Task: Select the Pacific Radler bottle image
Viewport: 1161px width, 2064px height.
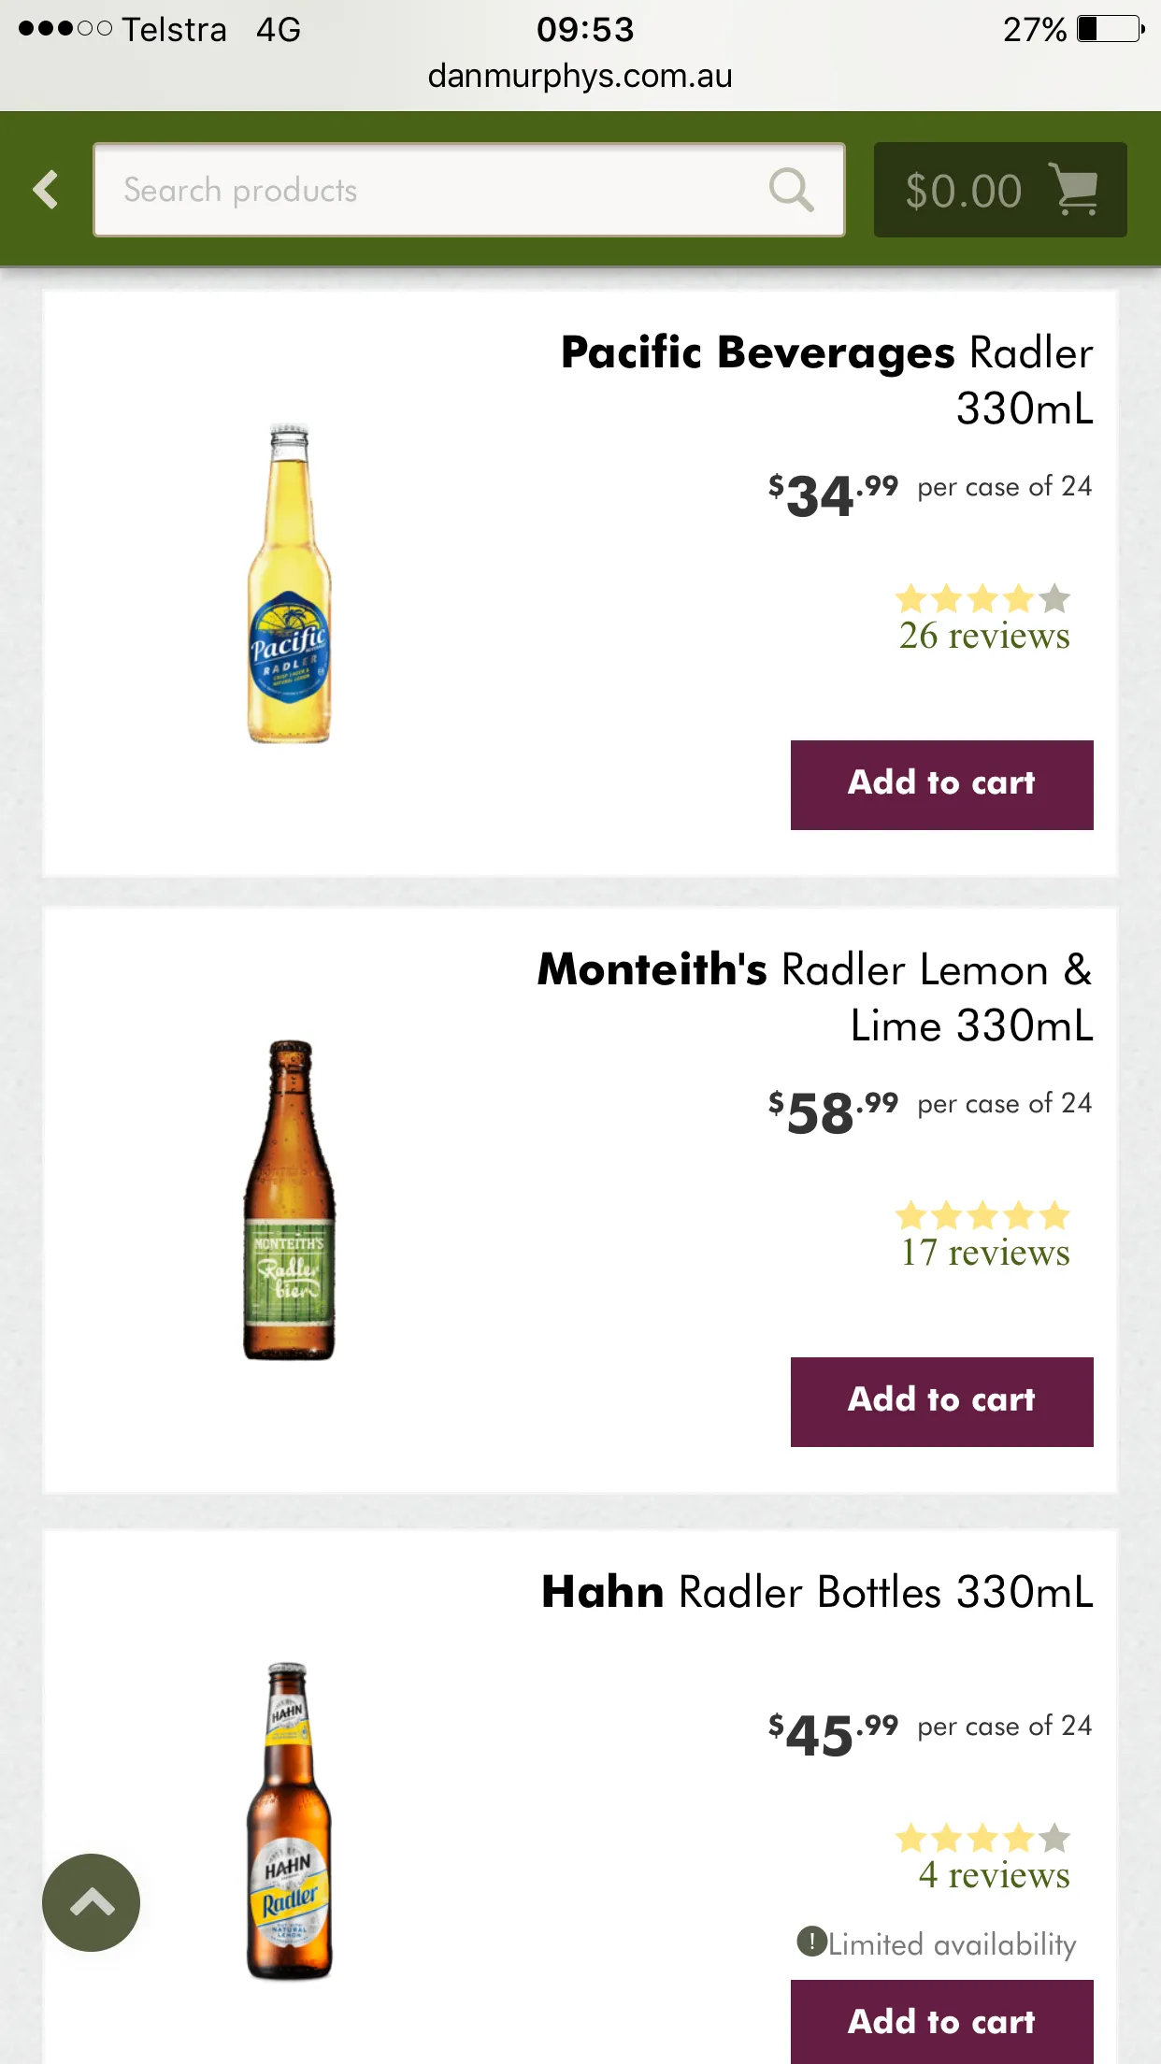Action: pos(289,583)
